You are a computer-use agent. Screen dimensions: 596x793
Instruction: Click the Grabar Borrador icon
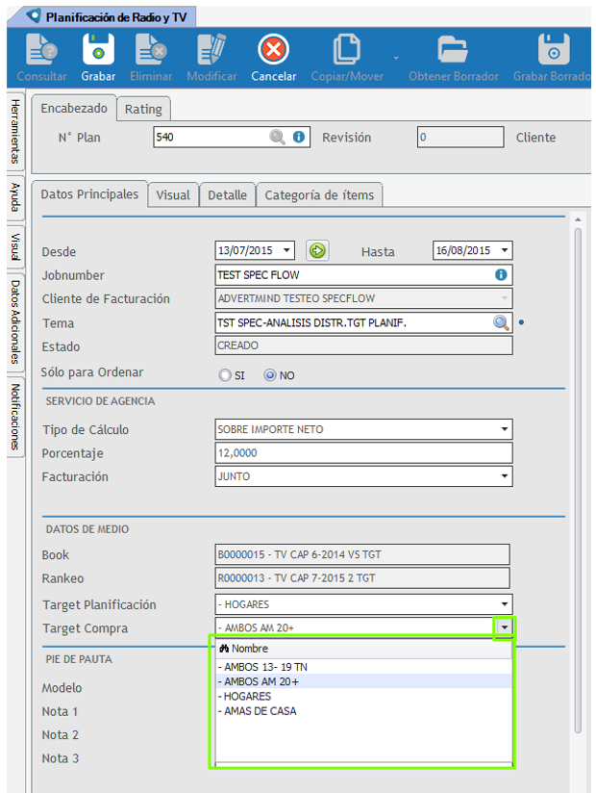[554, 49]
